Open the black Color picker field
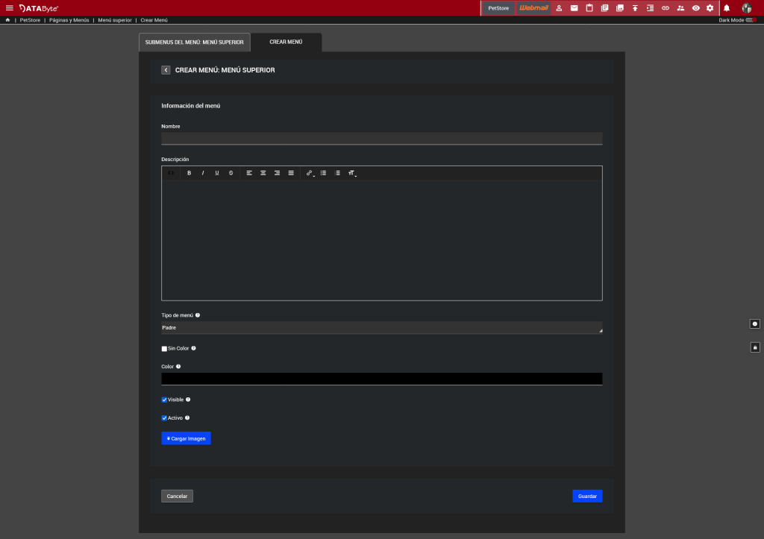 (x=381, y=379)
